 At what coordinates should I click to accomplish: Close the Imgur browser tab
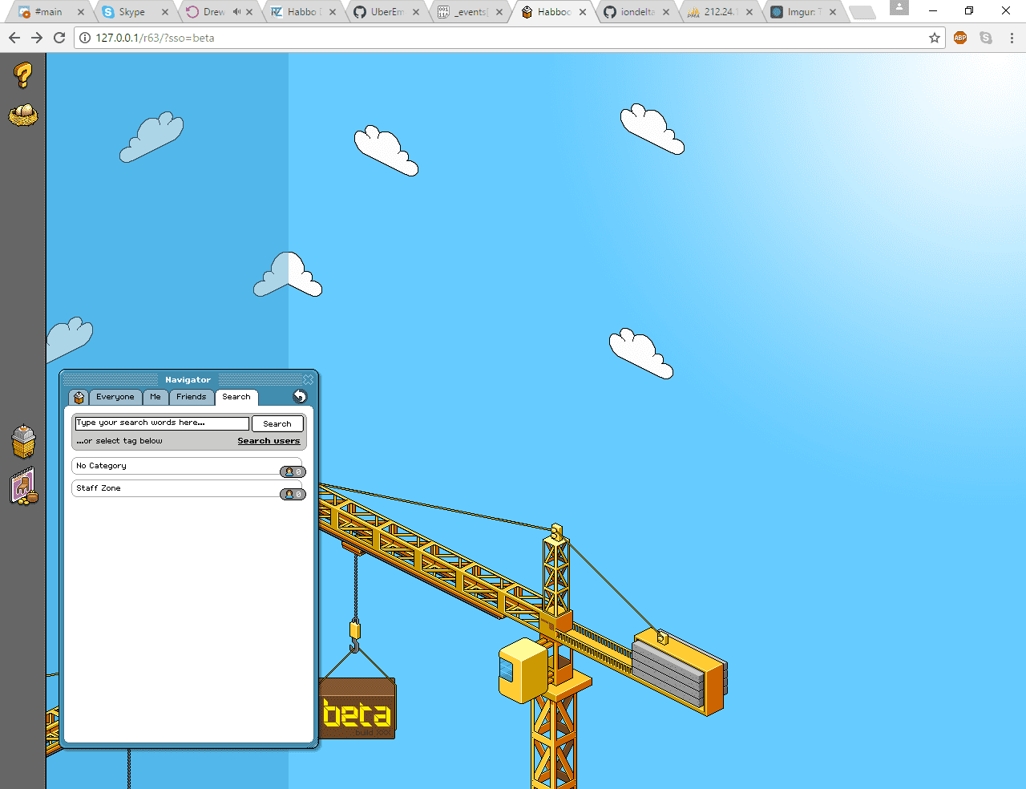833,12
